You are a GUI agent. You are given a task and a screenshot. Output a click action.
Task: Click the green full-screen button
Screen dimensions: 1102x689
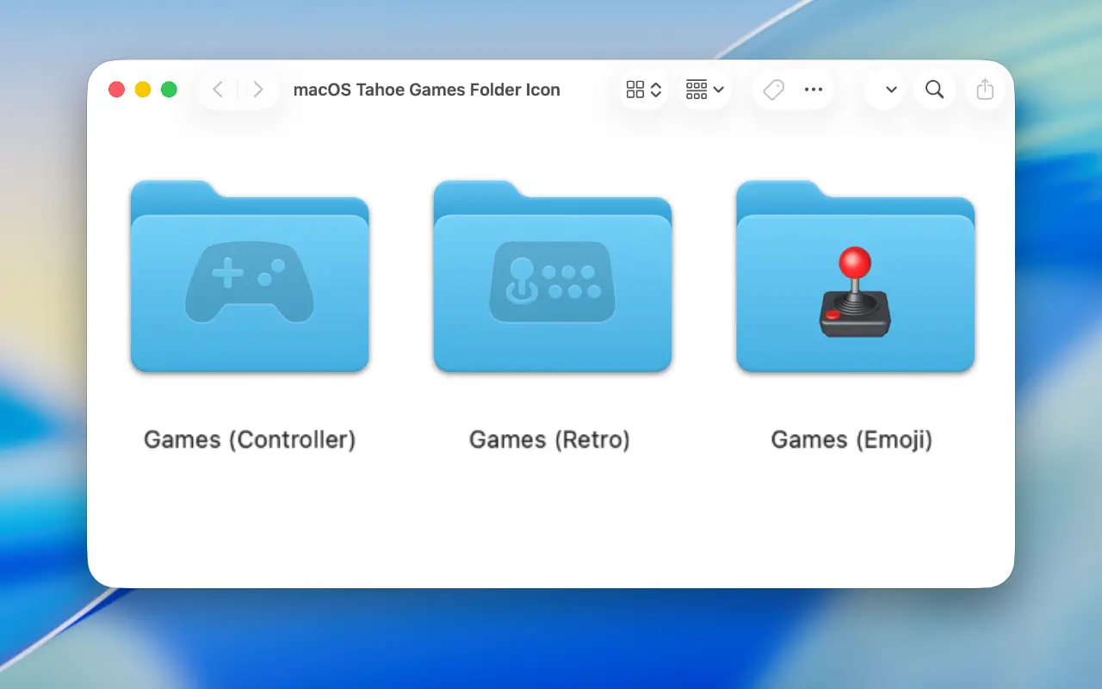(170, 90)
